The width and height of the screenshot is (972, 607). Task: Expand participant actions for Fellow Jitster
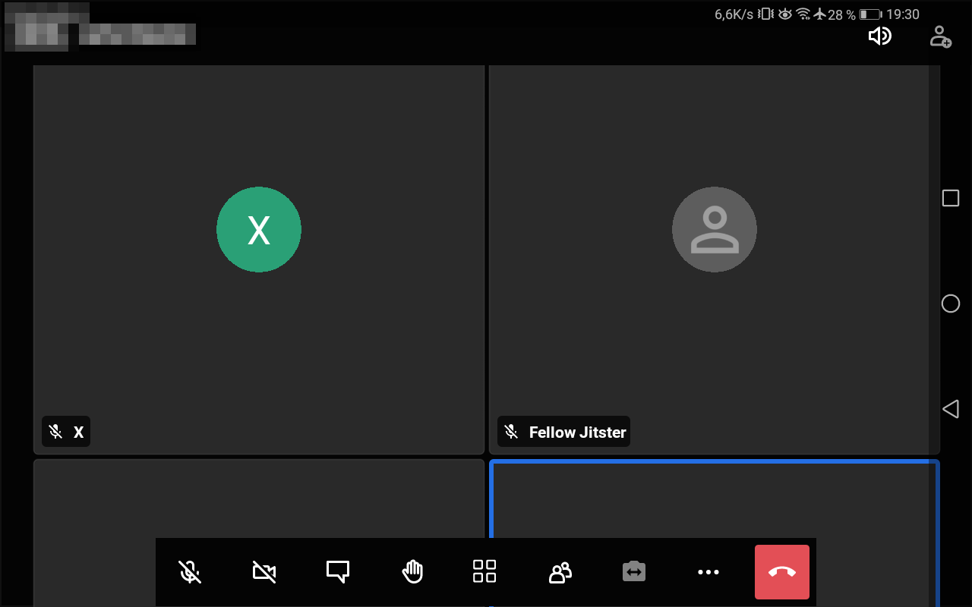coord(563,432)
